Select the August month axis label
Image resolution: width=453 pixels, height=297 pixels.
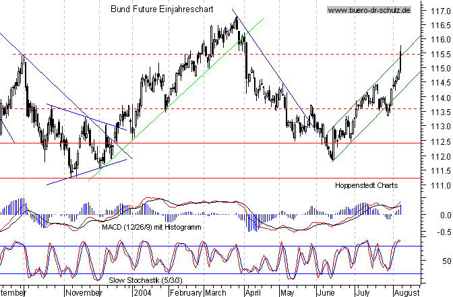[x=406, y=293]
